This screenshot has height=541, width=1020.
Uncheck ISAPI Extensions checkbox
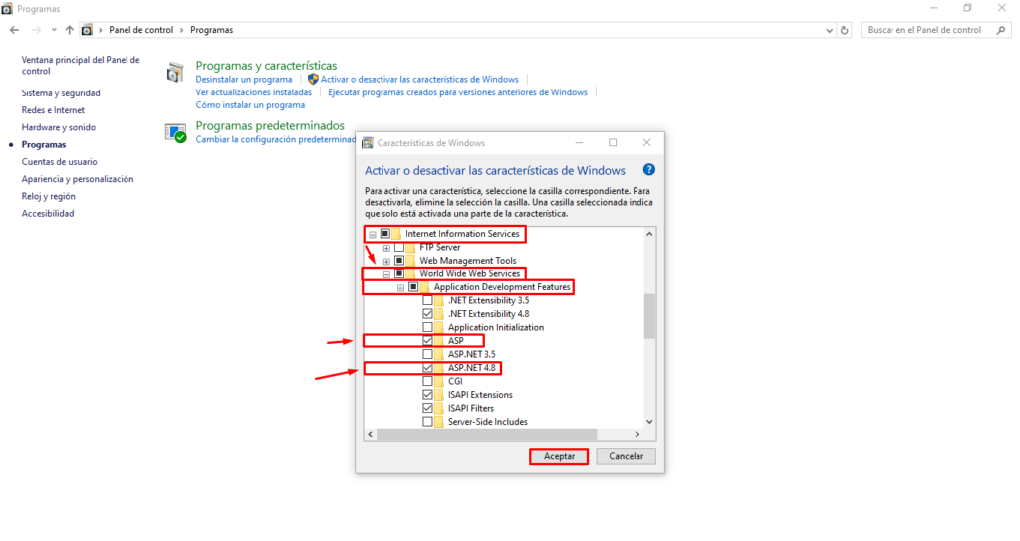tap(427, 394)
